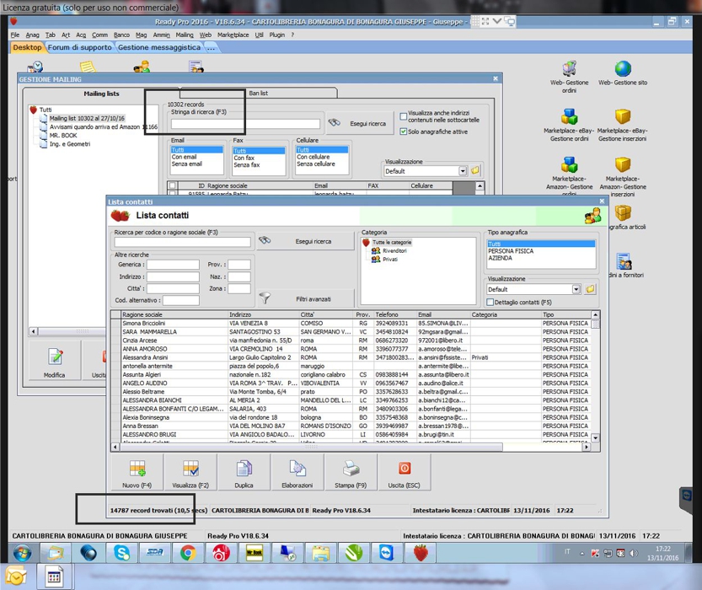Open the Mailing menu

(185, 35)
